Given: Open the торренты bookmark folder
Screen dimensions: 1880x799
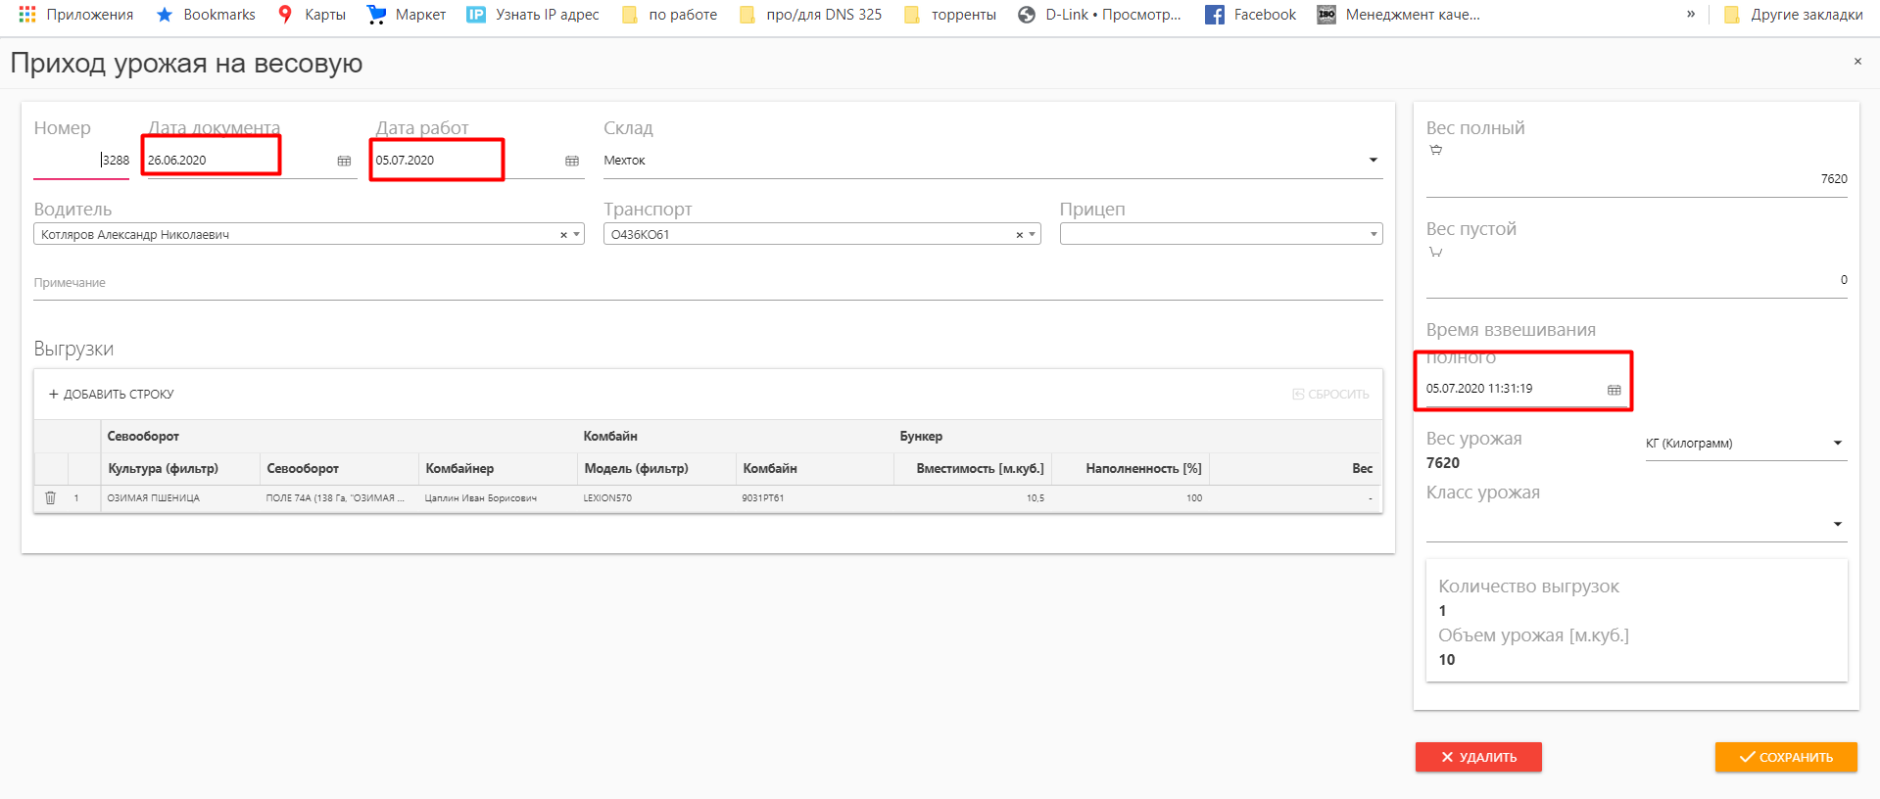Looking at the screenshot, I should click(x=949, y=15).
